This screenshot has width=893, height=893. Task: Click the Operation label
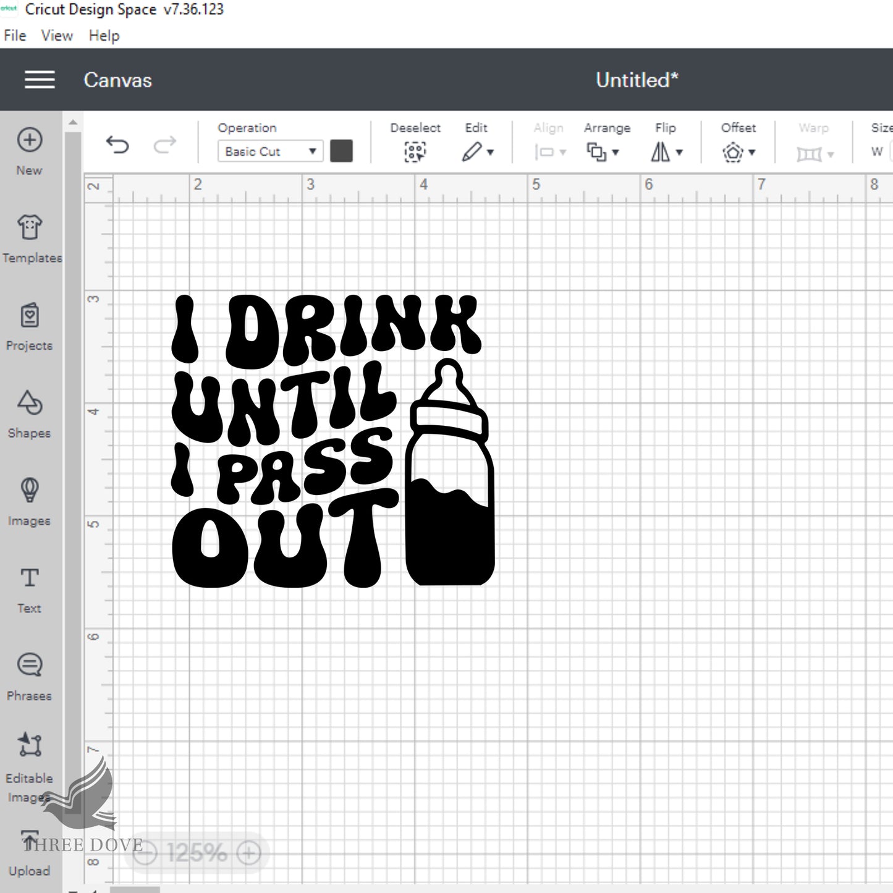247,128
